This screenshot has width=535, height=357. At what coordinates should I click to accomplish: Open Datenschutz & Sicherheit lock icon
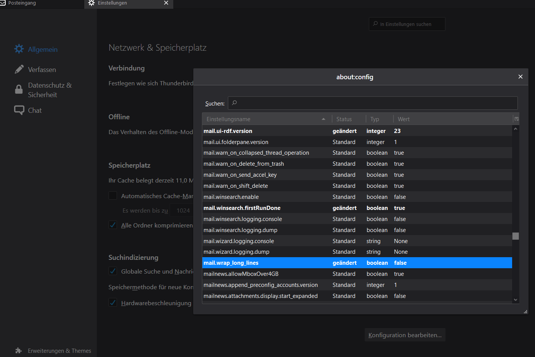point(19,90)
